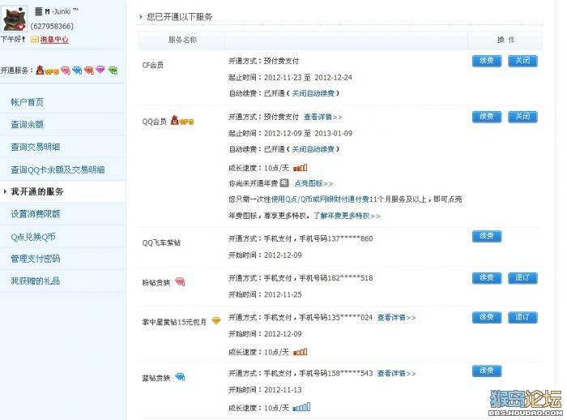Open Q点兑换Q币 in sidebar
Image resolution: width=567 pixels, height=420 pixels.
click(x=33, y=237)
